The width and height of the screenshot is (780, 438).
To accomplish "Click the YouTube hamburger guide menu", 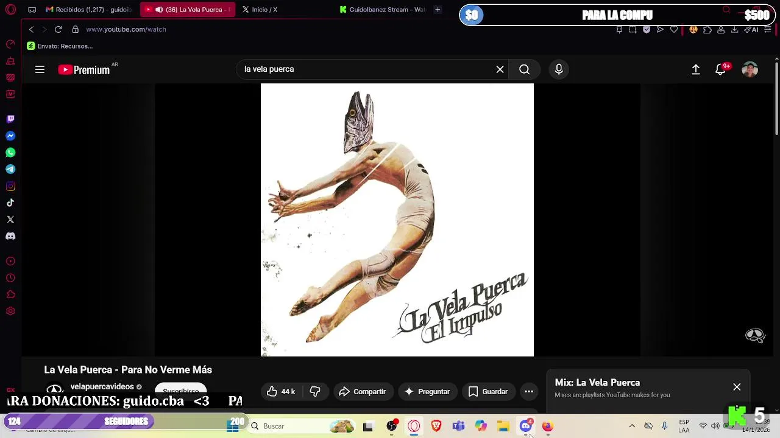I will pyautogui.click(x=40, y=69).
